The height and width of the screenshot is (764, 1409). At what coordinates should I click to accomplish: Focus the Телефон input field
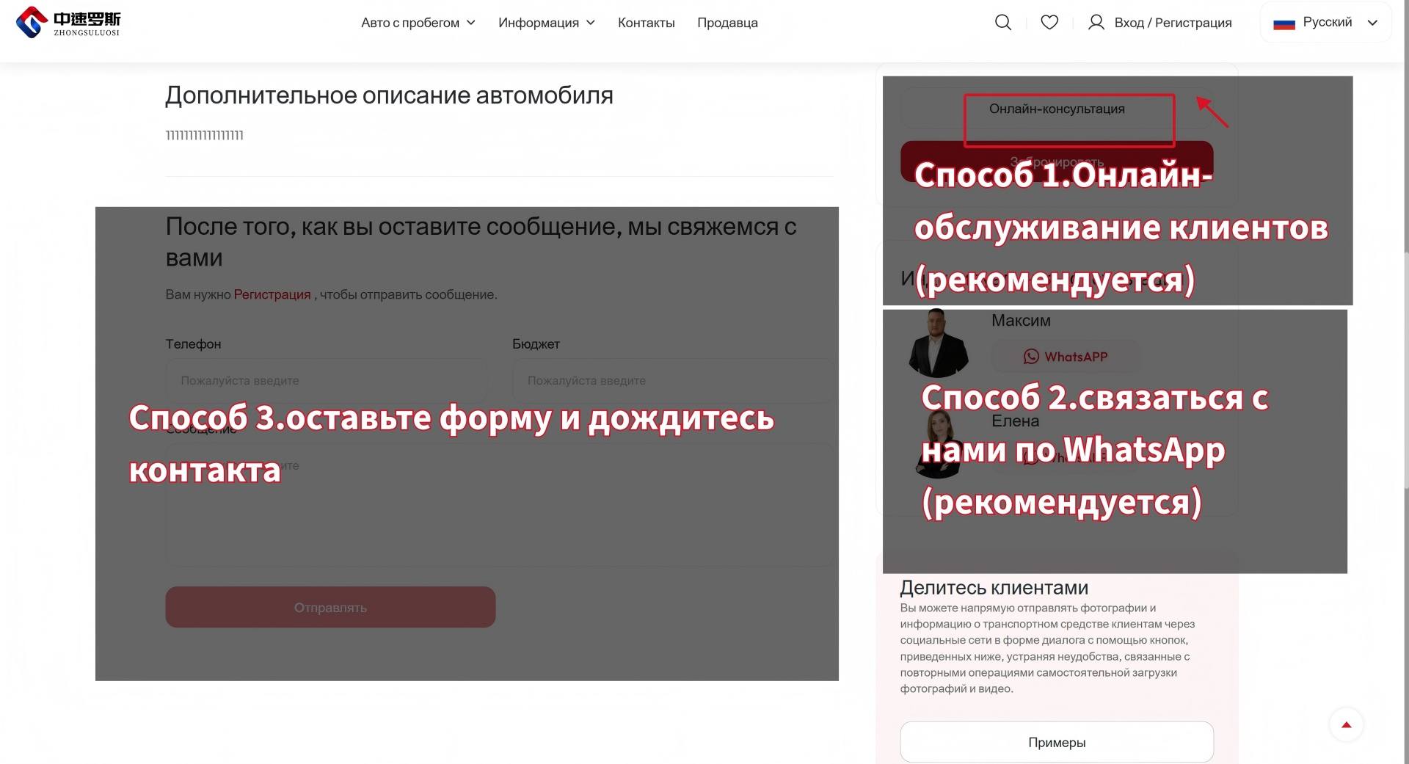tap(327, 381)
